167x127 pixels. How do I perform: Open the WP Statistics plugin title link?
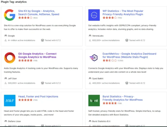(123, 13)
